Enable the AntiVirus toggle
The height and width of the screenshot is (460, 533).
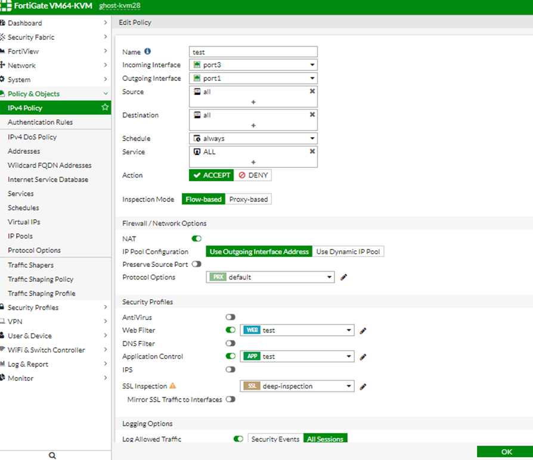click(230, 317)
